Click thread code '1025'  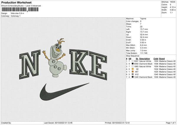point(156,72)
